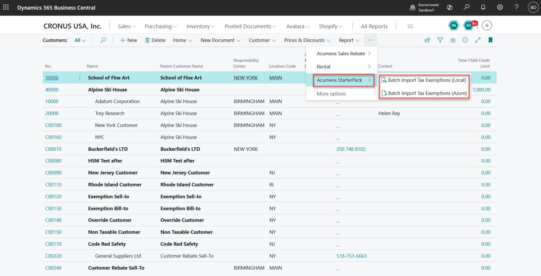Click phone number 518-753-6663
Image resolution: width=541 pixels, height=276 pixels.
(x=351, y=256)
